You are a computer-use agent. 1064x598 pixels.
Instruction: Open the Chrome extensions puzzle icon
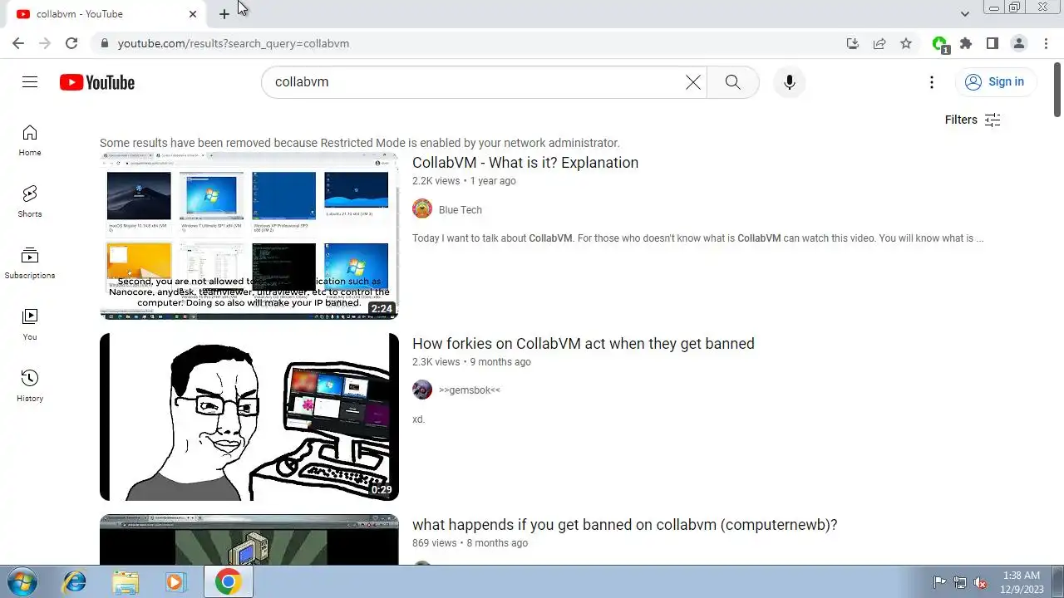(x=966, y=43)
